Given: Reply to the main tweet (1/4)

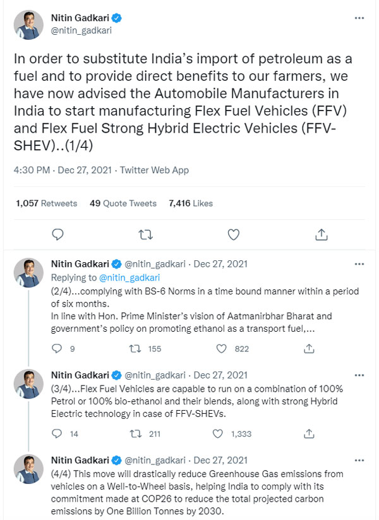Looking at the screenshot, I should [x=57, y=235].
